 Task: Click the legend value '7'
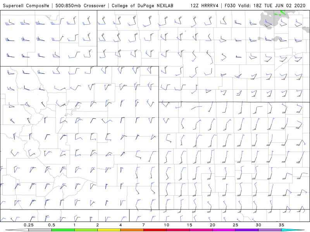143,225
